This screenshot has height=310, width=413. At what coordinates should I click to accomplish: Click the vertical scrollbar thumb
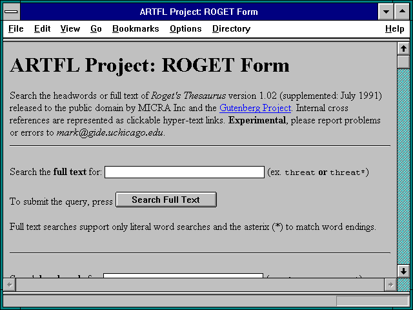(403, 61)
